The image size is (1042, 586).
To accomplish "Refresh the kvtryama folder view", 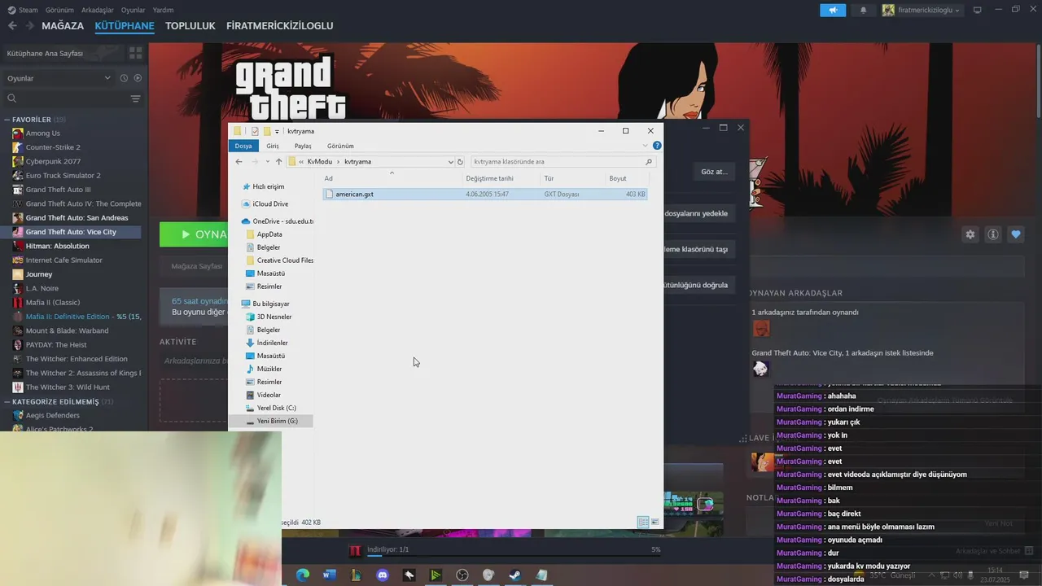I will pyautogui.click(x=460, y=161).
